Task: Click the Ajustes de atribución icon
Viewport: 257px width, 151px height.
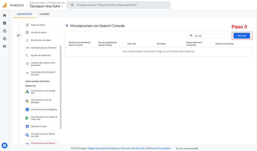Action: (27, 55)
